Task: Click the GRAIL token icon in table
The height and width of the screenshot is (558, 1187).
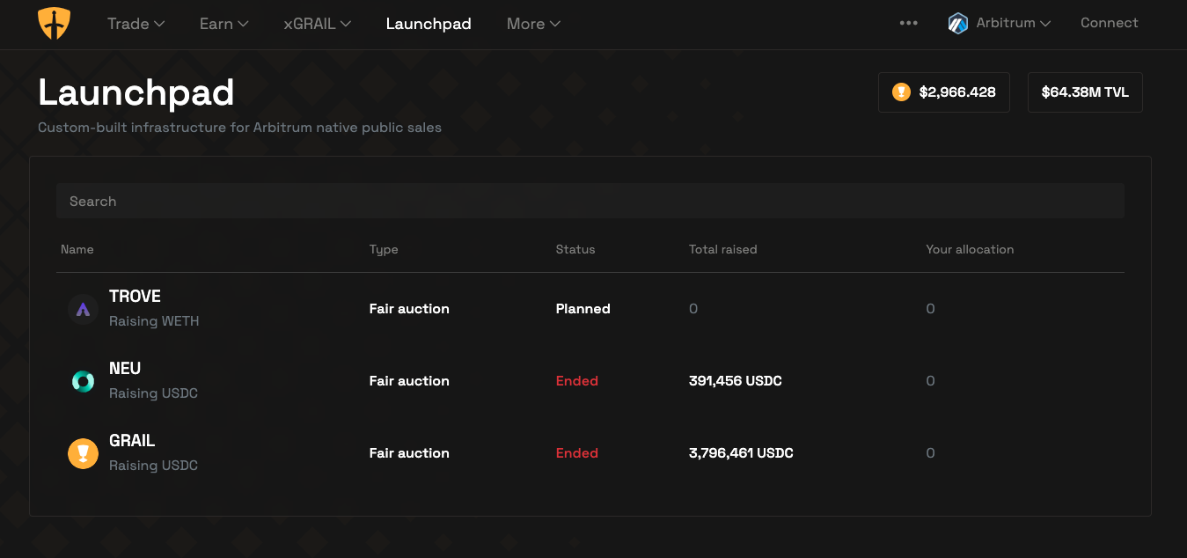Action: pos(83,453)
